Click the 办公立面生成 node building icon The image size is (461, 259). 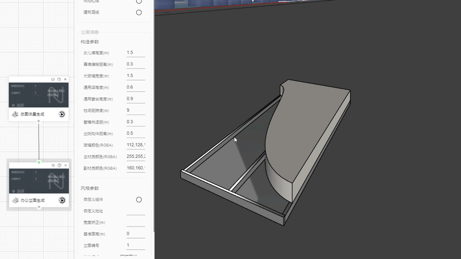tap(15, 200)
